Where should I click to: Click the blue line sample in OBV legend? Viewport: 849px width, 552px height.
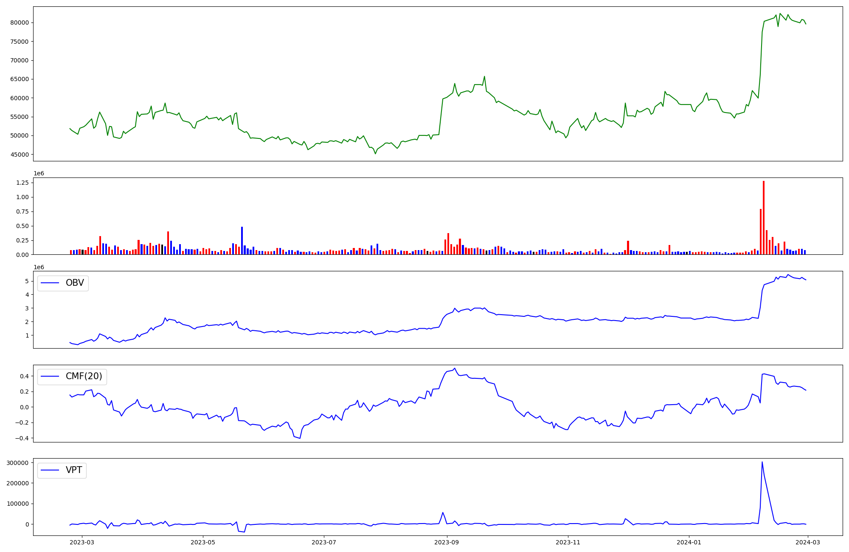point(50,283)
